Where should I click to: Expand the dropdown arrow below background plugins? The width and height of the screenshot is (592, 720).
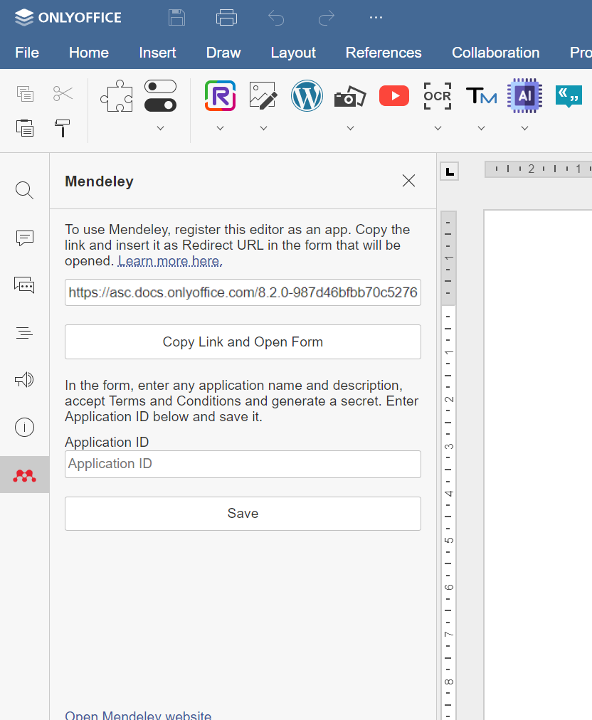tap(160, 128)
